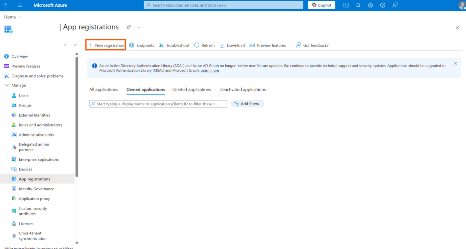The height and width of the screenshot is (249, 466).
Task: Click the Roles and administrators icon
Action: click(x=14, y=125)
